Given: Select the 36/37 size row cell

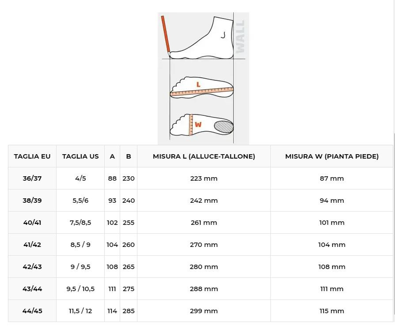Looking at the screenshot, I should (32, 178).
